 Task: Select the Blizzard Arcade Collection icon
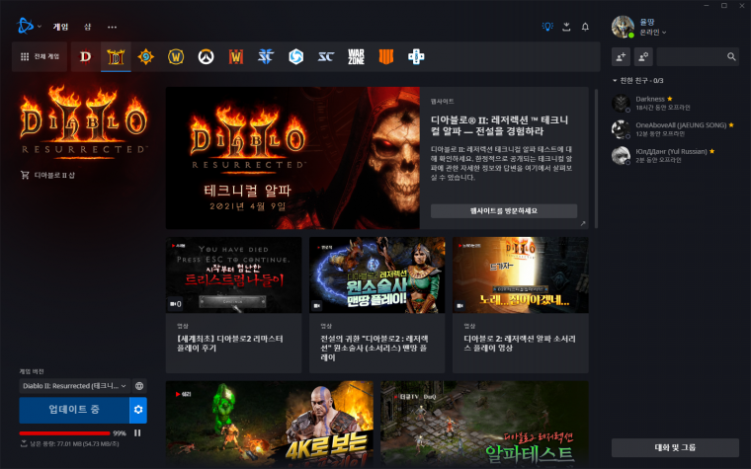tap(416, 57)
